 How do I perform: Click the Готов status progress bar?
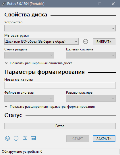[x=60, y=126]
